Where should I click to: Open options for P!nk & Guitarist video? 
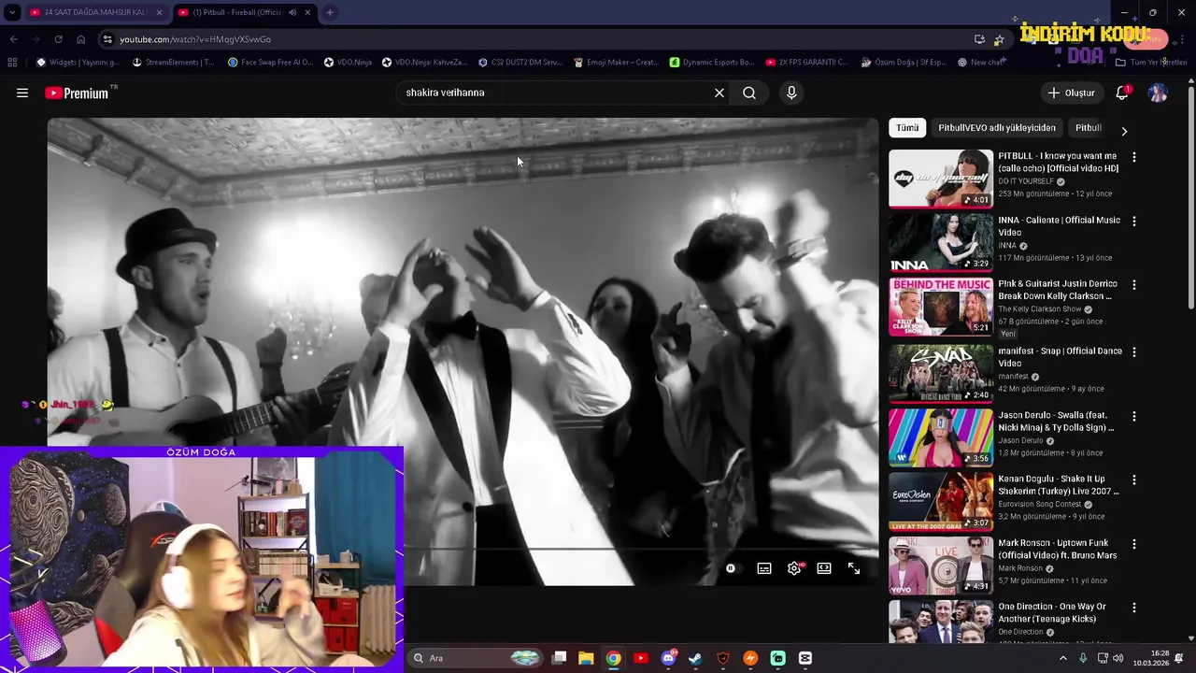click(x=1134, y=285)
